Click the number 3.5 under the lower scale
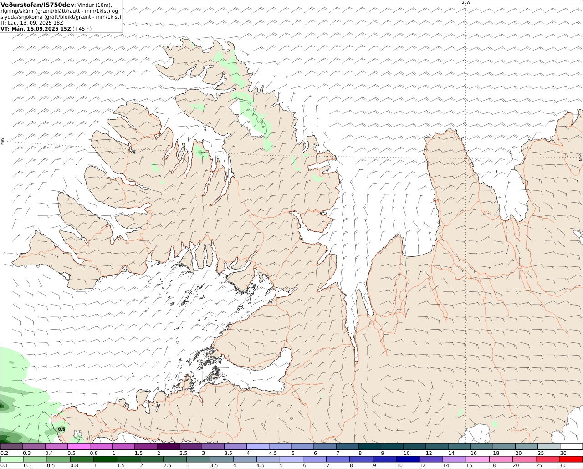This screenshot has height=469, width=583. [x=214, y=466]
